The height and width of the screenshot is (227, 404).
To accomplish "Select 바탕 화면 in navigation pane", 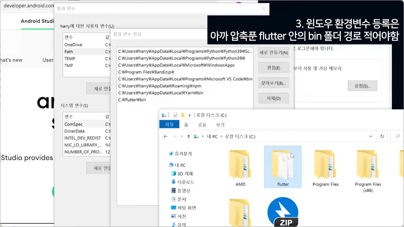I will (x=183, y=207).
